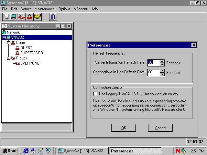
Task: Increase Server Information Refresh Rate
Action: (x=162, y=61)
